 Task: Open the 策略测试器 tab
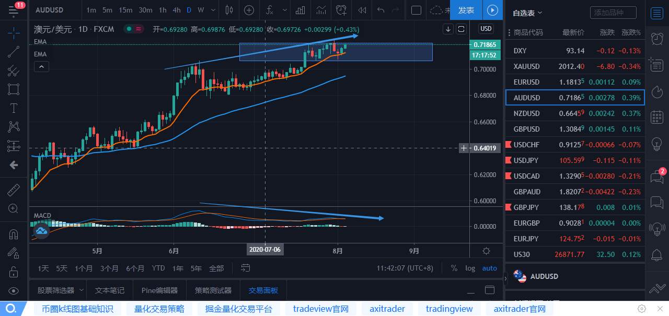coord(213,290)
